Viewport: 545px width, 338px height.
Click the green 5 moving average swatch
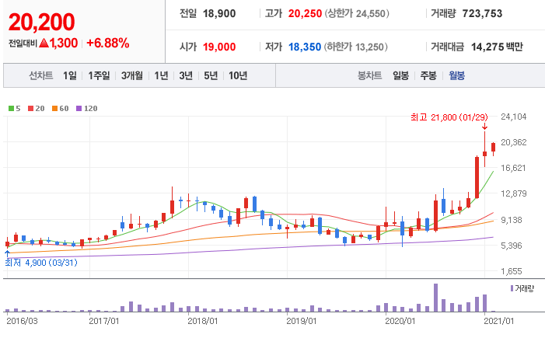coord(11,108)
